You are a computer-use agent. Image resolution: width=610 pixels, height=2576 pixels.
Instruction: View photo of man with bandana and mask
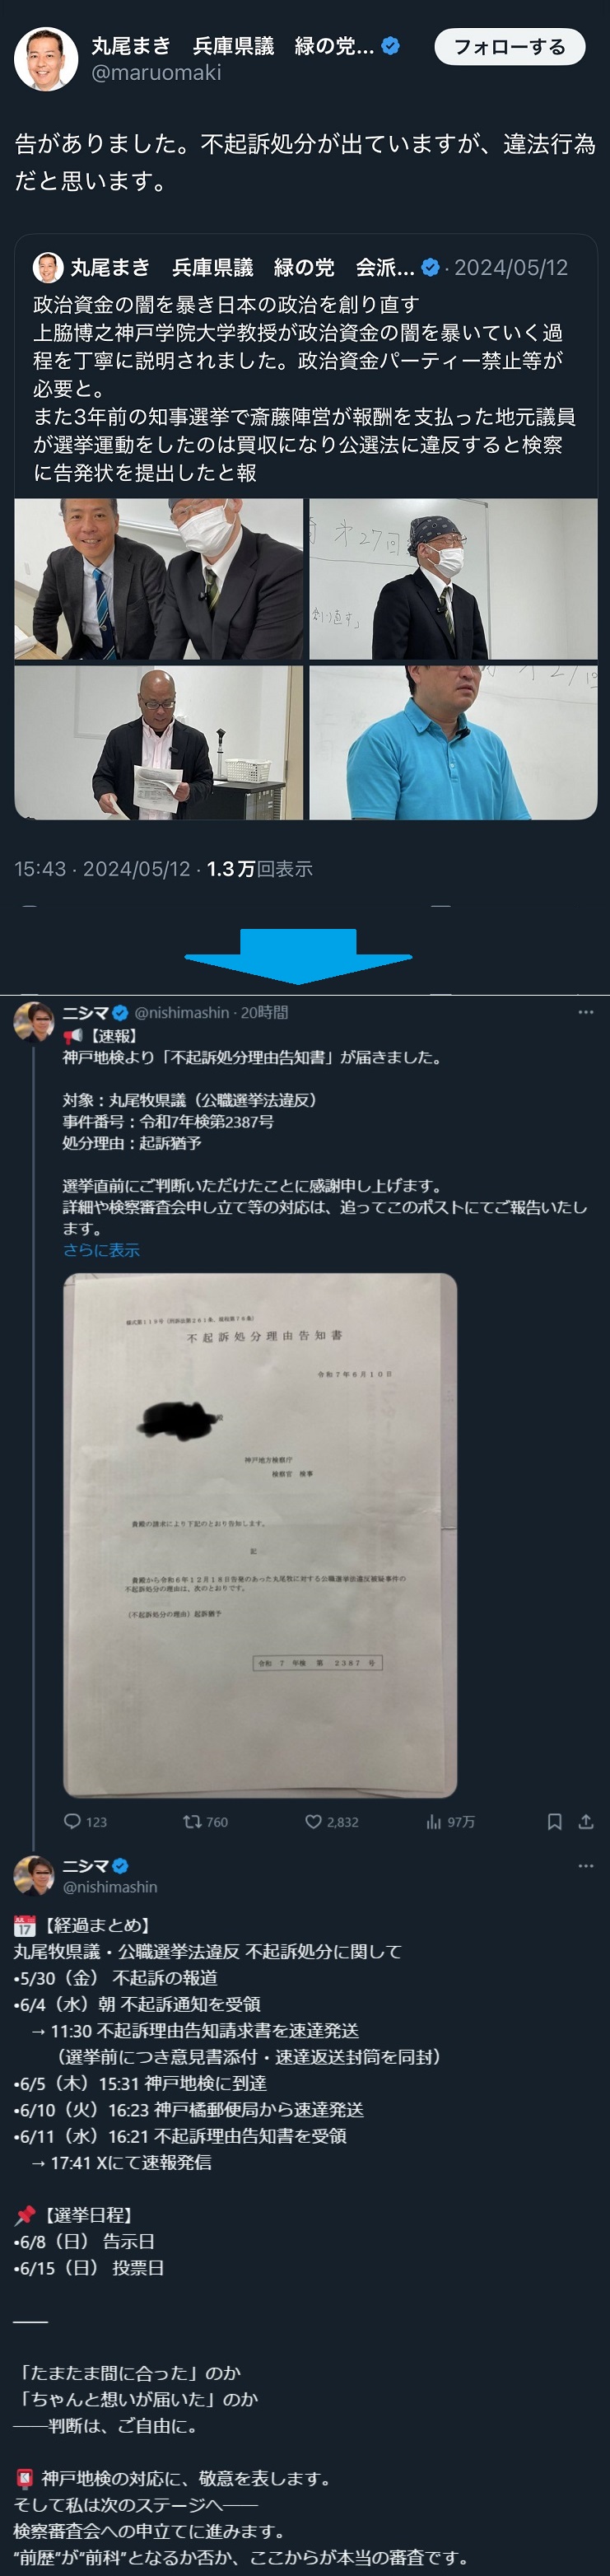coord(453,579)
